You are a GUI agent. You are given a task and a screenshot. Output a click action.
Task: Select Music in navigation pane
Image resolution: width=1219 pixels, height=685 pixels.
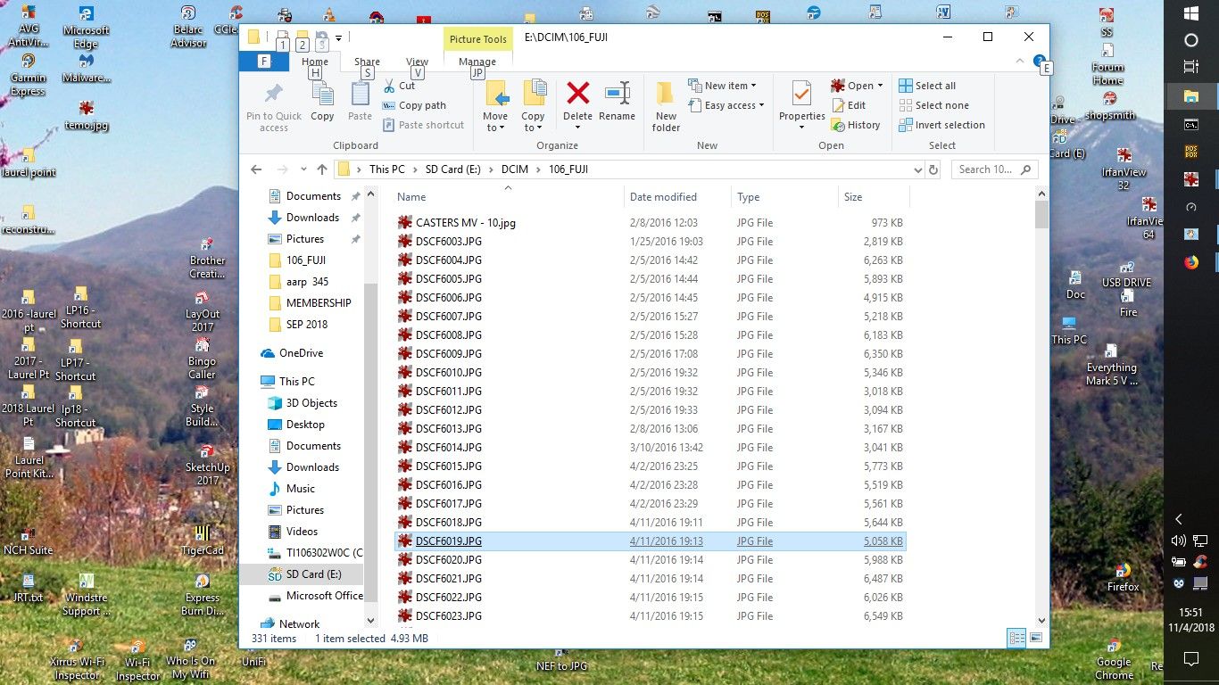click(300, 489)
